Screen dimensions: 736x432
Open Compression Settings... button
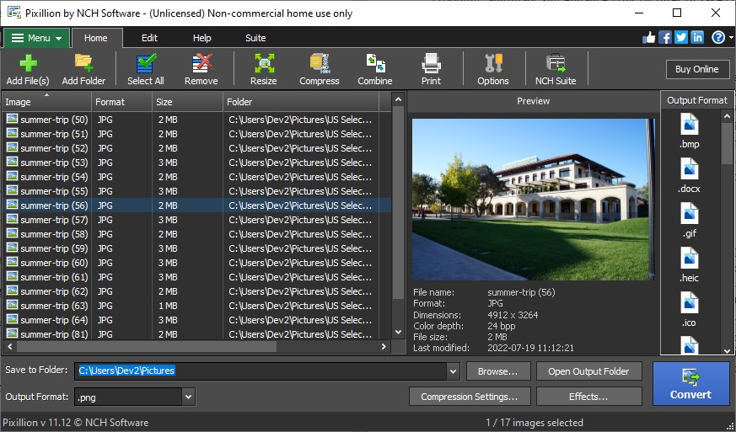click(x=470, y=397)
